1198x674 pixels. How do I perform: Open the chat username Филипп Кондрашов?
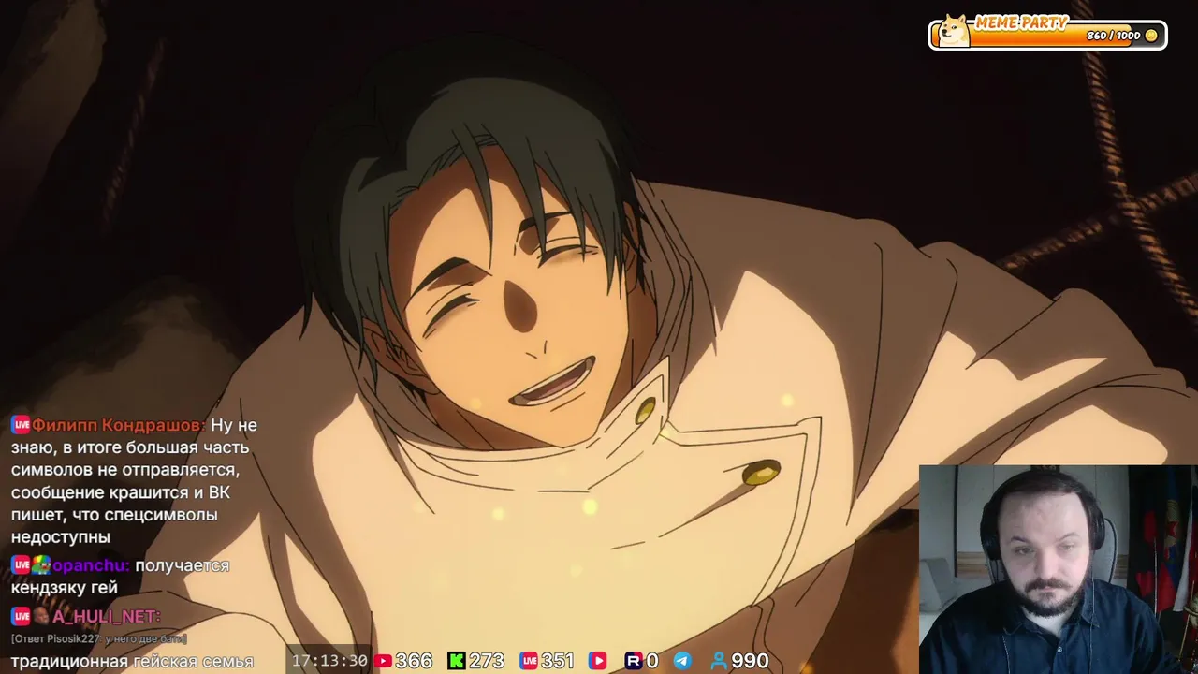pyautogui.click(x=119, y=425)
